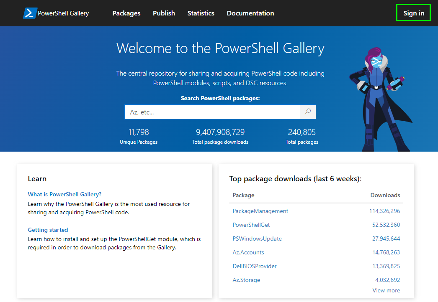Select the Az.Storage package link
Screen dimensions: 438x302
click(x=246, y=280)
